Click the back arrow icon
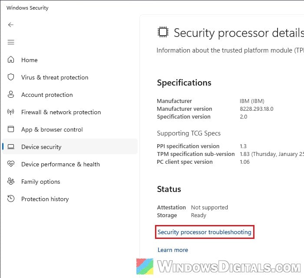 coord(11,25)
